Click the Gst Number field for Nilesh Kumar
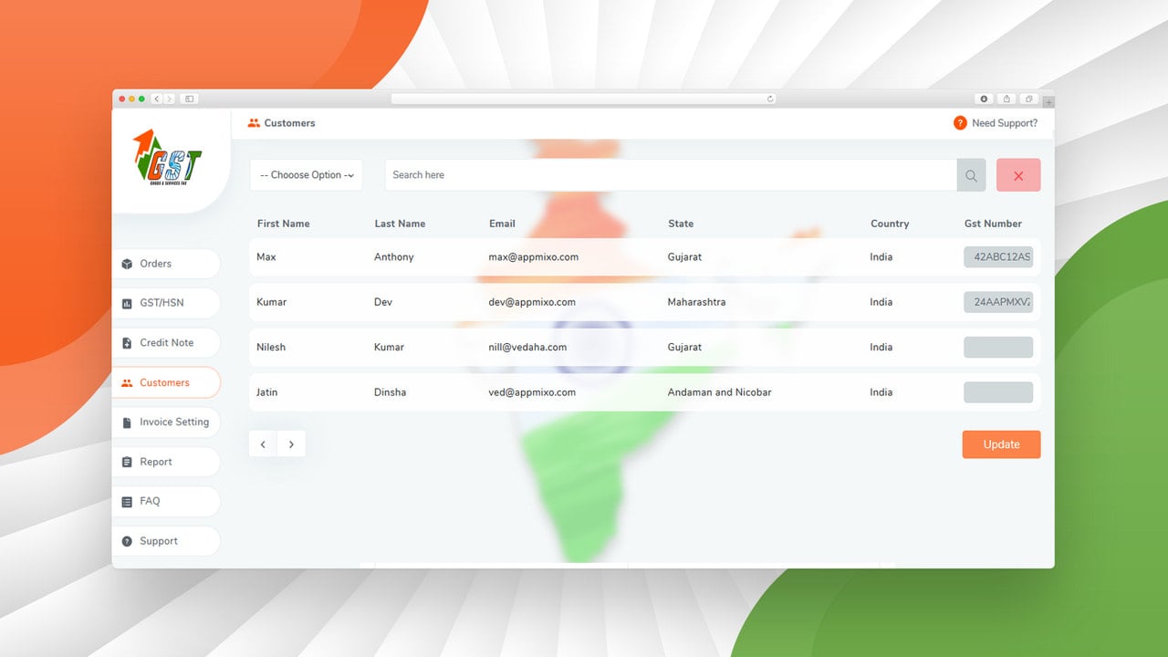The image size is (1168, 657). [x=998, y=348]
